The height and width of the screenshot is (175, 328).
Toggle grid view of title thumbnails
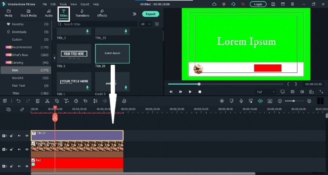click(x=157, y=24)
